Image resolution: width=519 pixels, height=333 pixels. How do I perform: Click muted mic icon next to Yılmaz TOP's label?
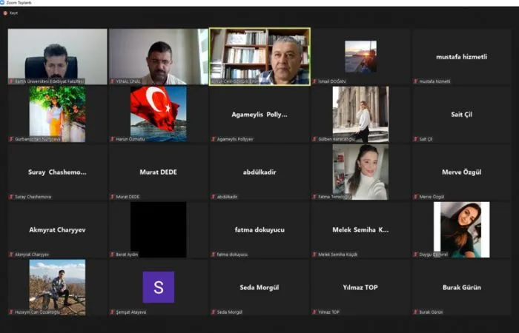pyautogui.click(x=315, y=312)
